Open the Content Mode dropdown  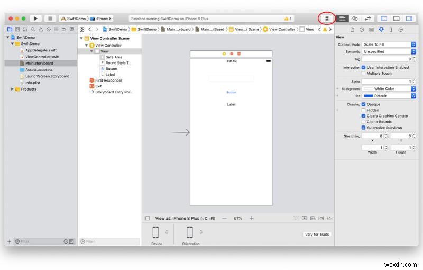pos(389,44)
